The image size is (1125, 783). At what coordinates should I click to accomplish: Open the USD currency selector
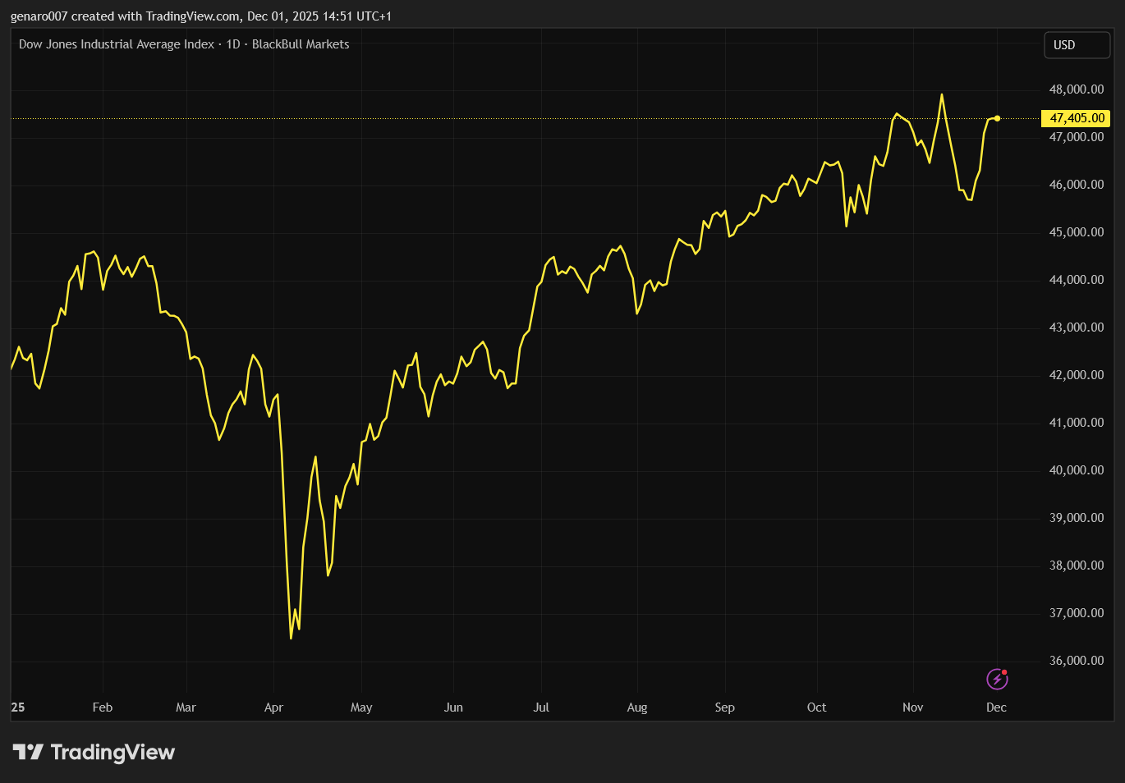click(1077, 45)
